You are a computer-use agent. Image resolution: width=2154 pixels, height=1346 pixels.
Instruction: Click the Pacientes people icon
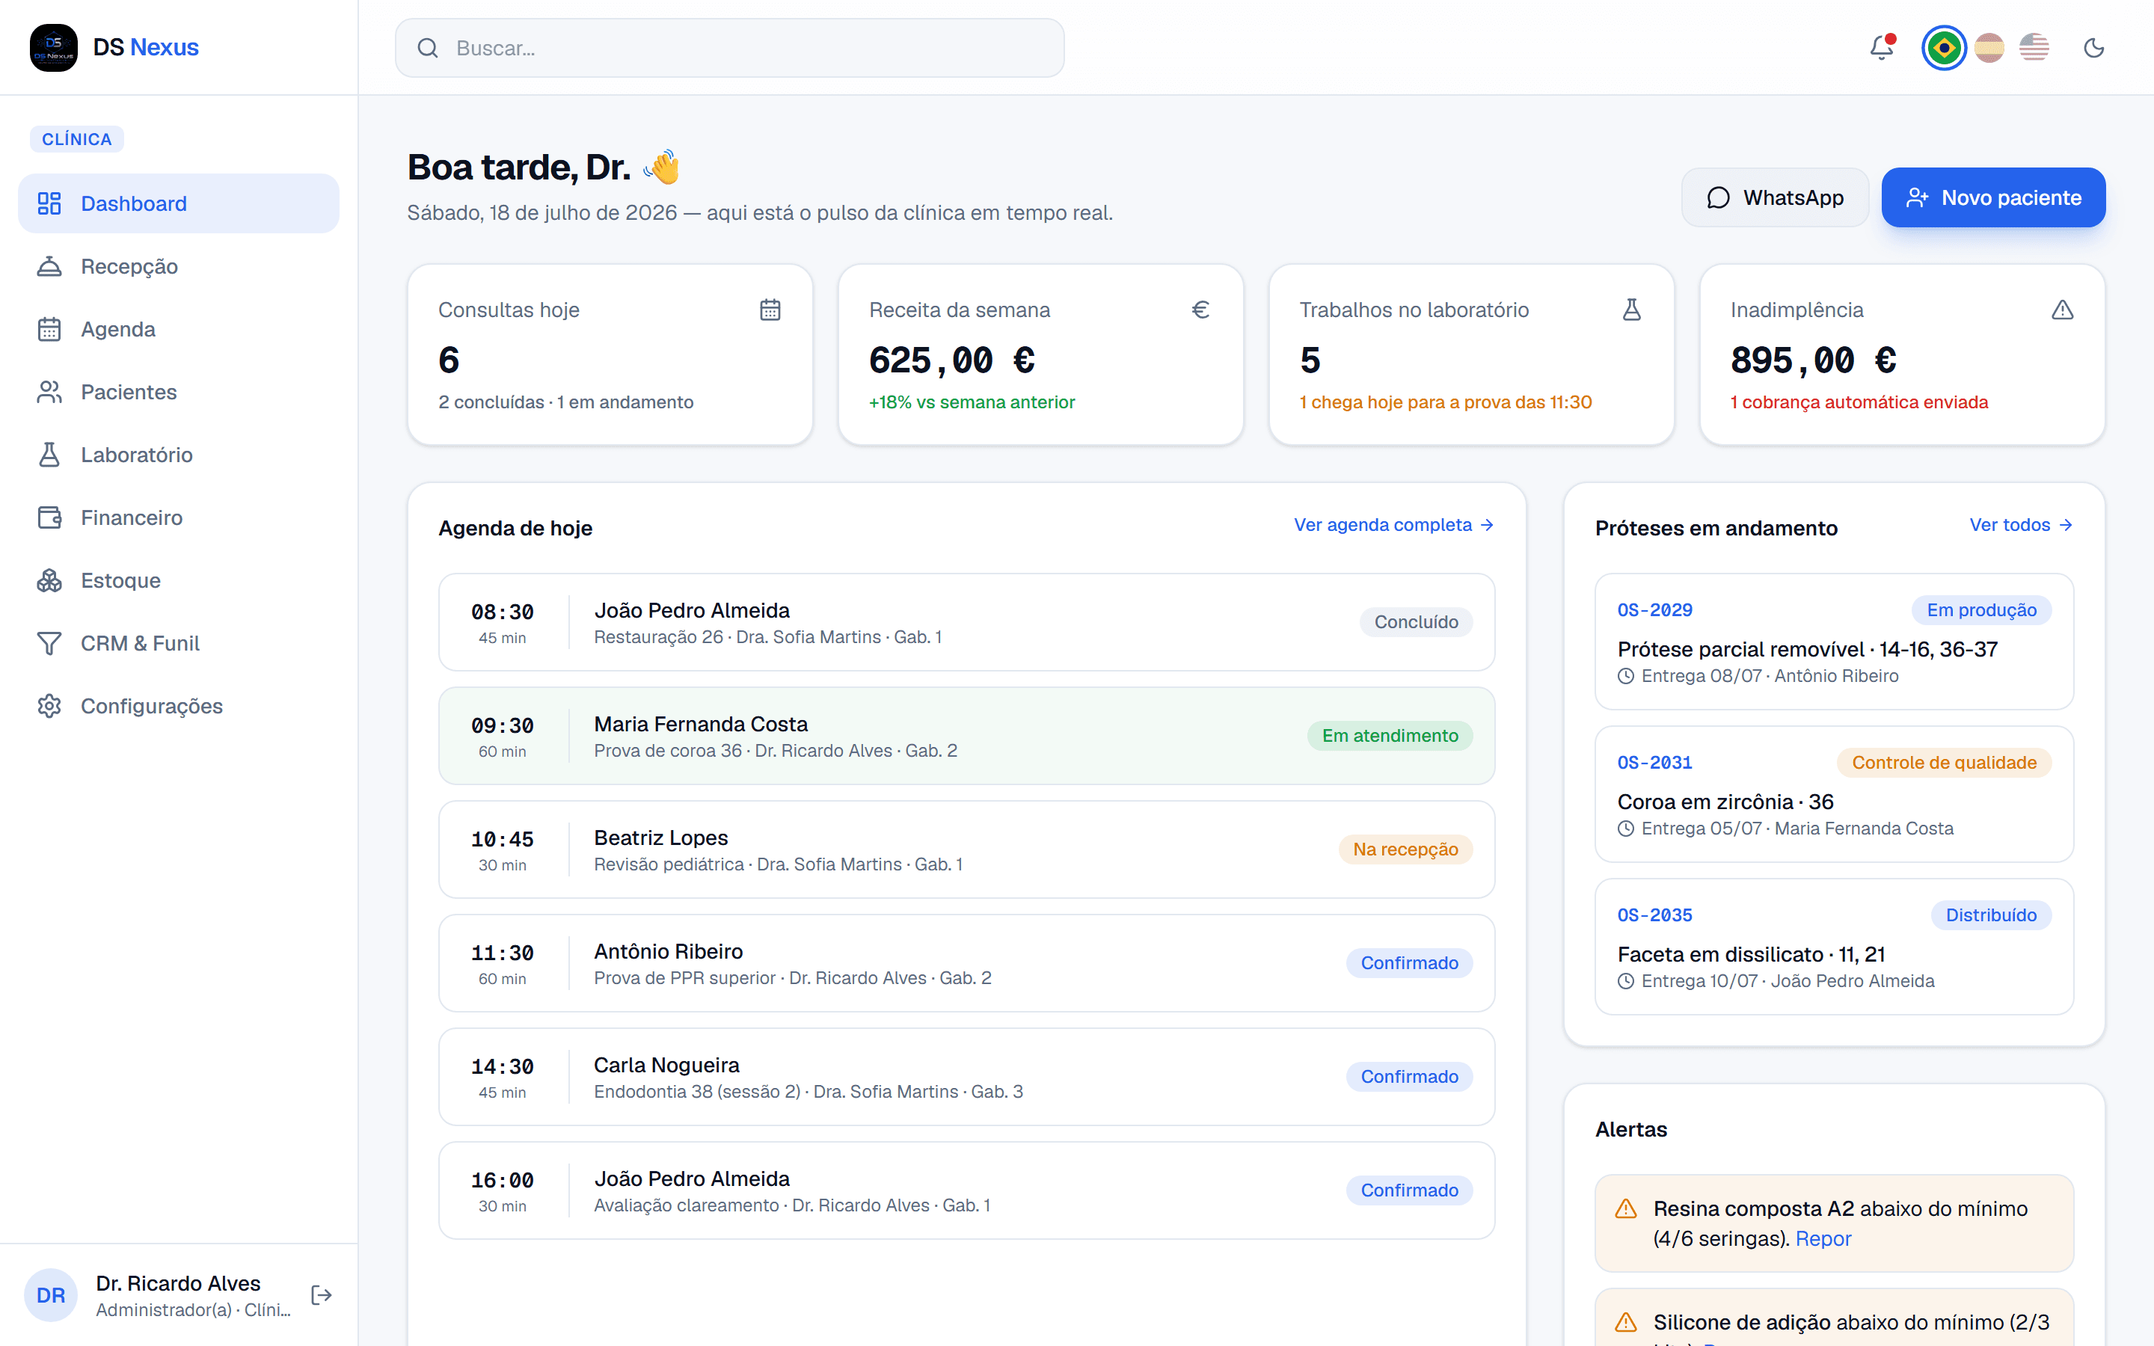click(50, 392)
